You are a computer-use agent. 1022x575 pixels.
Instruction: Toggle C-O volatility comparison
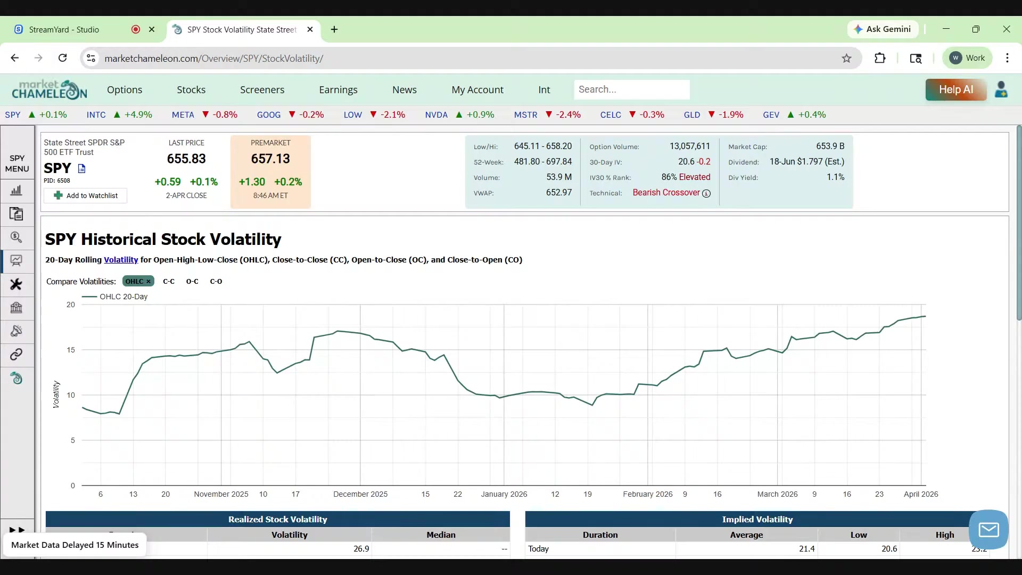216,281
